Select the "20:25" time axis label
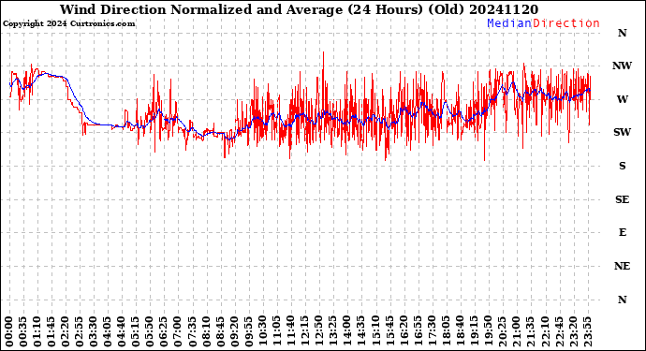The height and width of the screenshot is (351, 646). (502, 331)
